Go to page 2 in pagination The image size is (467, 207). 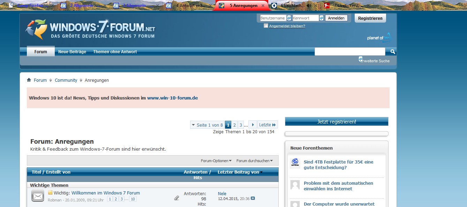[x=234, y=125]
